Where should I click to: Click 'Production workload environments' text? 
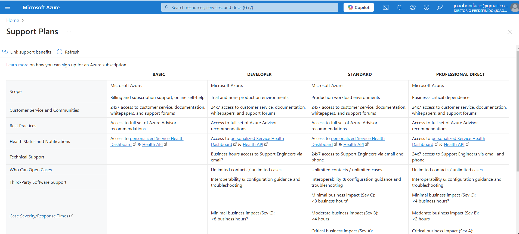click(345, 97)
